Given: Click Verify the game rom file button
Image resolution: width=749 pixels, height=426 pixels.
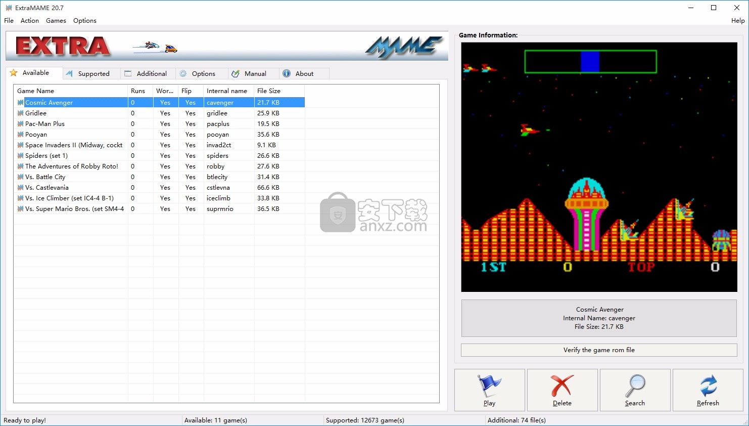Looking at the screenshot, I should (x=599, y=350).
